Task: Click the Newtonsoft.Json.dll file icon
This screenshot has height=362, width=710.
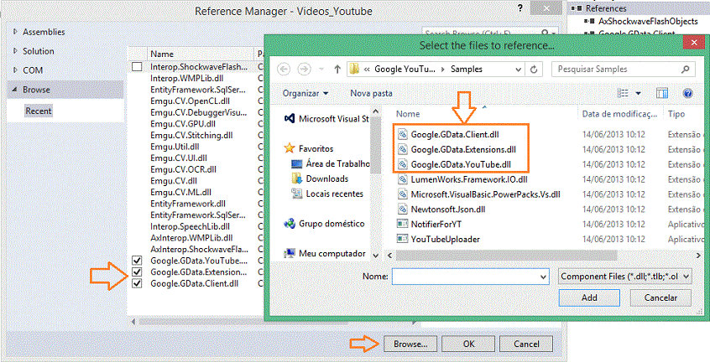Action: point(402,209)
